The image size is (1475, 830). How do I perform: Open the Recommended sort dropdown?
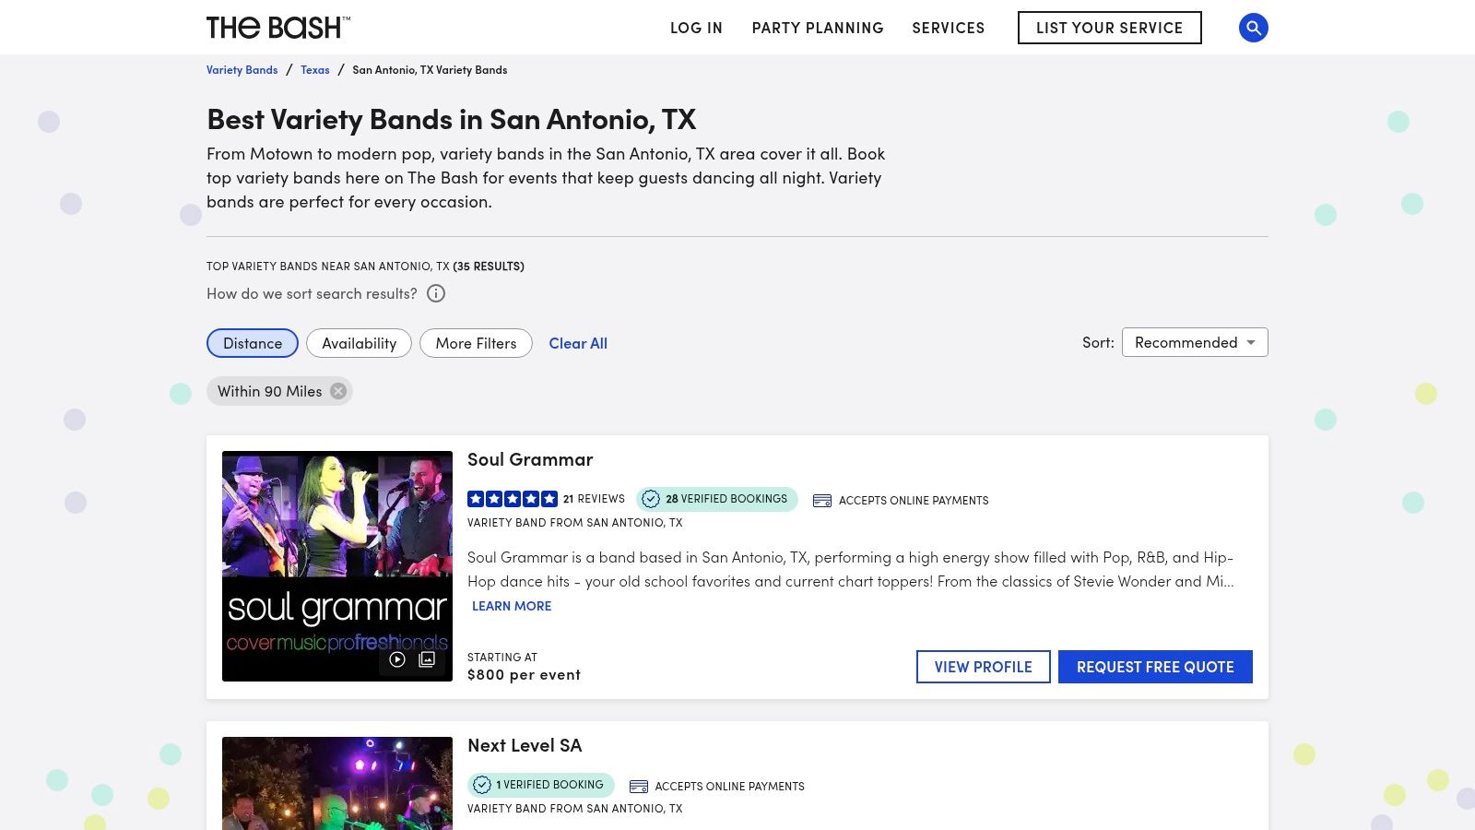[1195, 342]
